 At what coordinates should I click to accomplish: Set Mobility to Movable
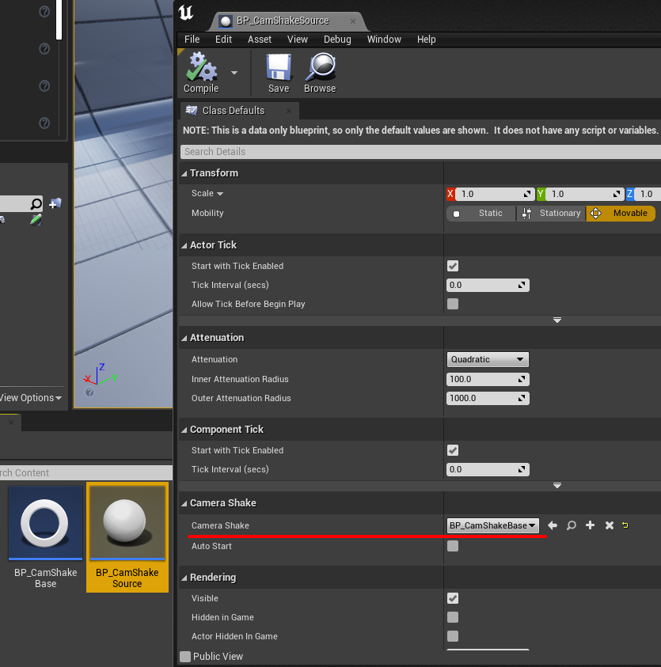point(621,213)
